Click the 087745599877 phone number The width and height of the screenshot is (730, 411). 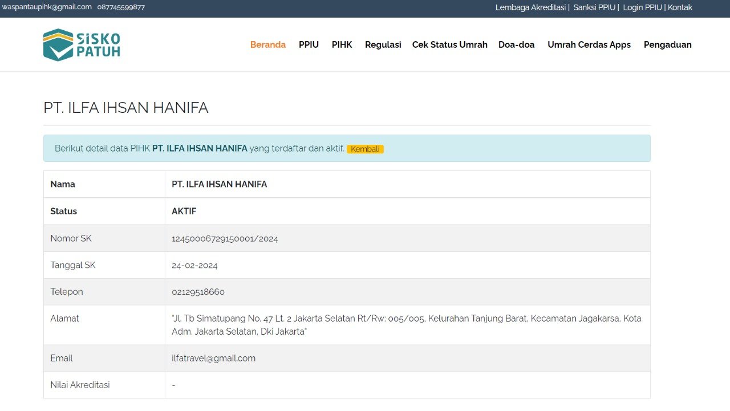(x=121, y=7)
